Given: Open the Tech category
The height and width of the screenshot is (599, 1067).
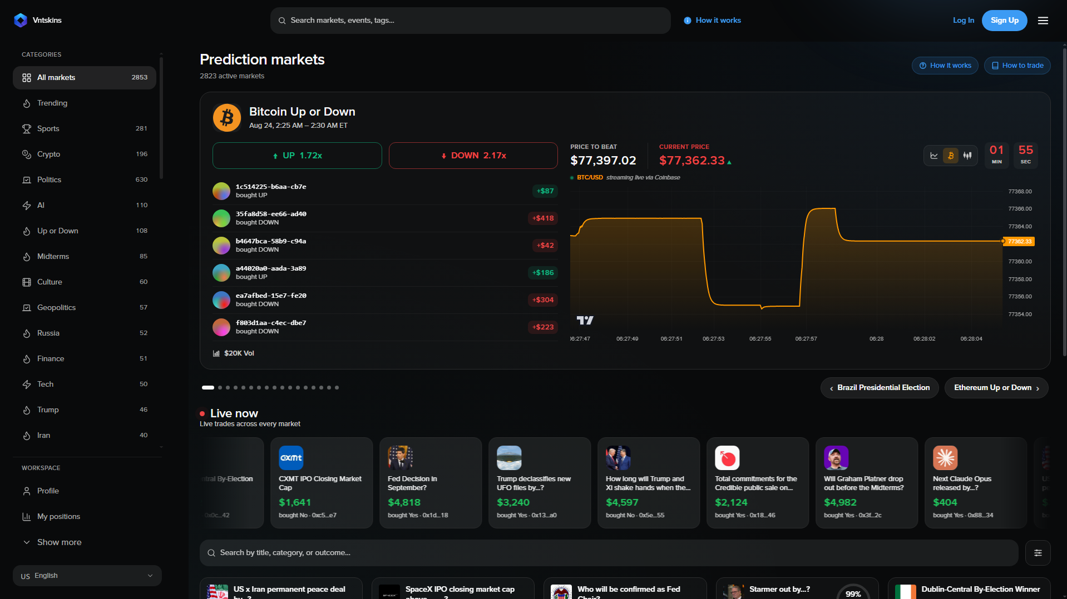Looking at the screenshot, I should point(85,385).
